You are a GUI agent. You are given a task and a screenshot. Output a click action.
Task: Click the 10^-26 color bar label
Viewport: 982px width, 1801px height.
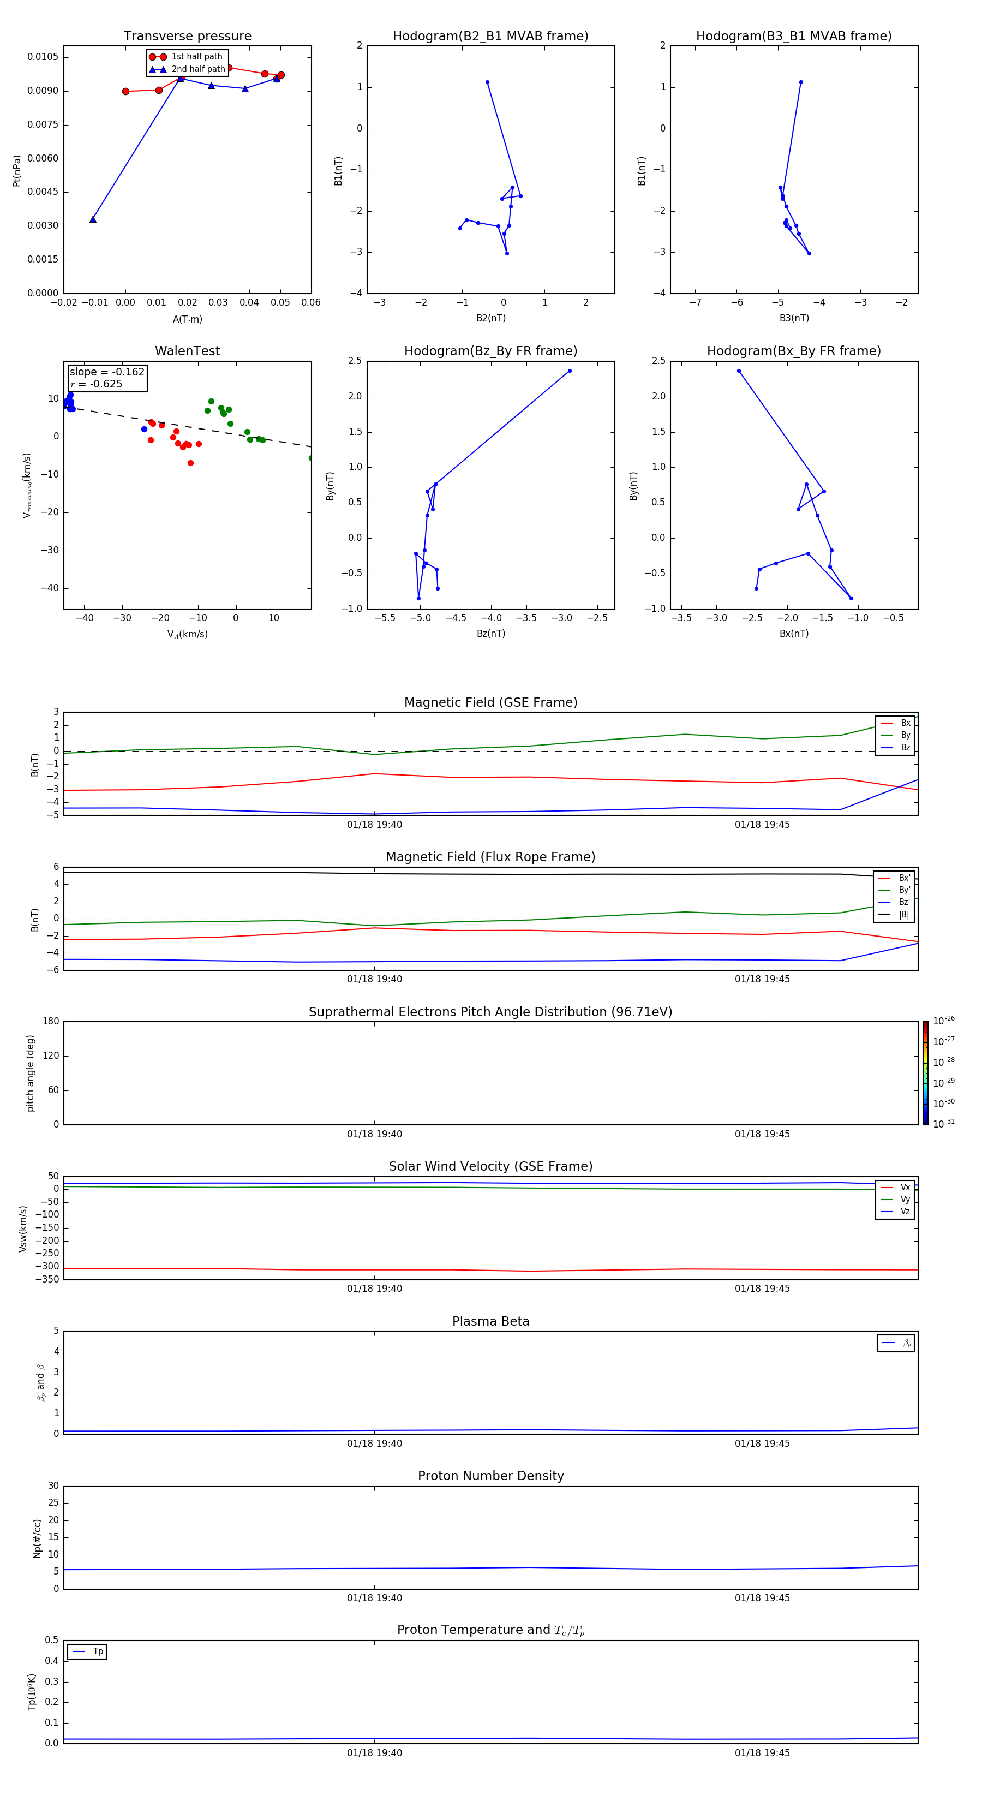pos(944,1021)
